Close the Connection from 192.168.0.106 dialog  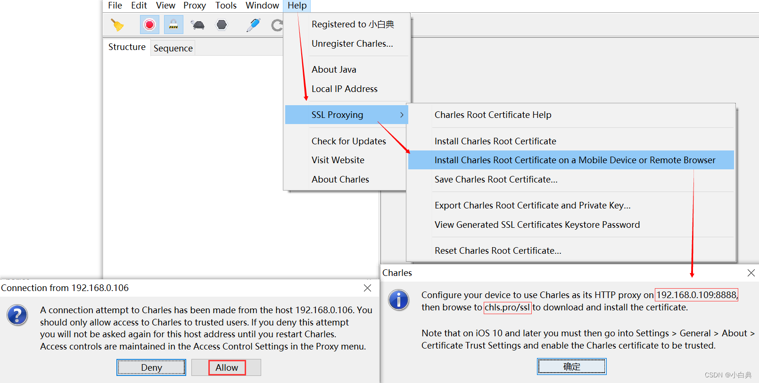click(x=368, y=288)
